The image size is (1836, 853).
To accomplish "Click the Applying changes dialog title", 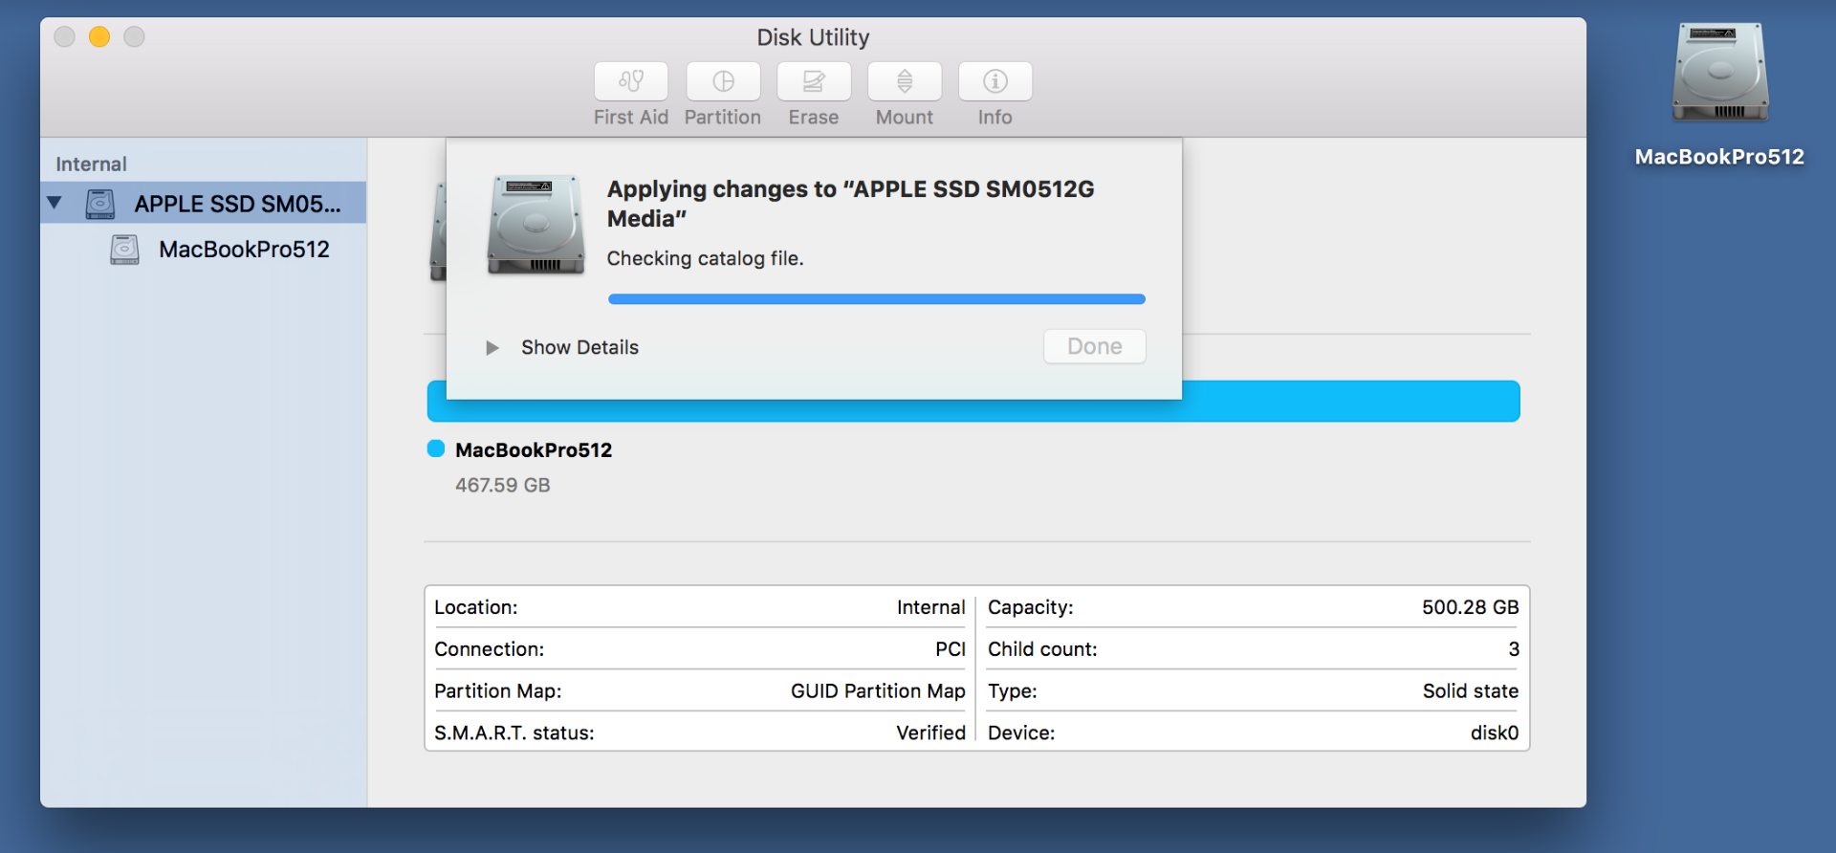I will pos(850,204).
